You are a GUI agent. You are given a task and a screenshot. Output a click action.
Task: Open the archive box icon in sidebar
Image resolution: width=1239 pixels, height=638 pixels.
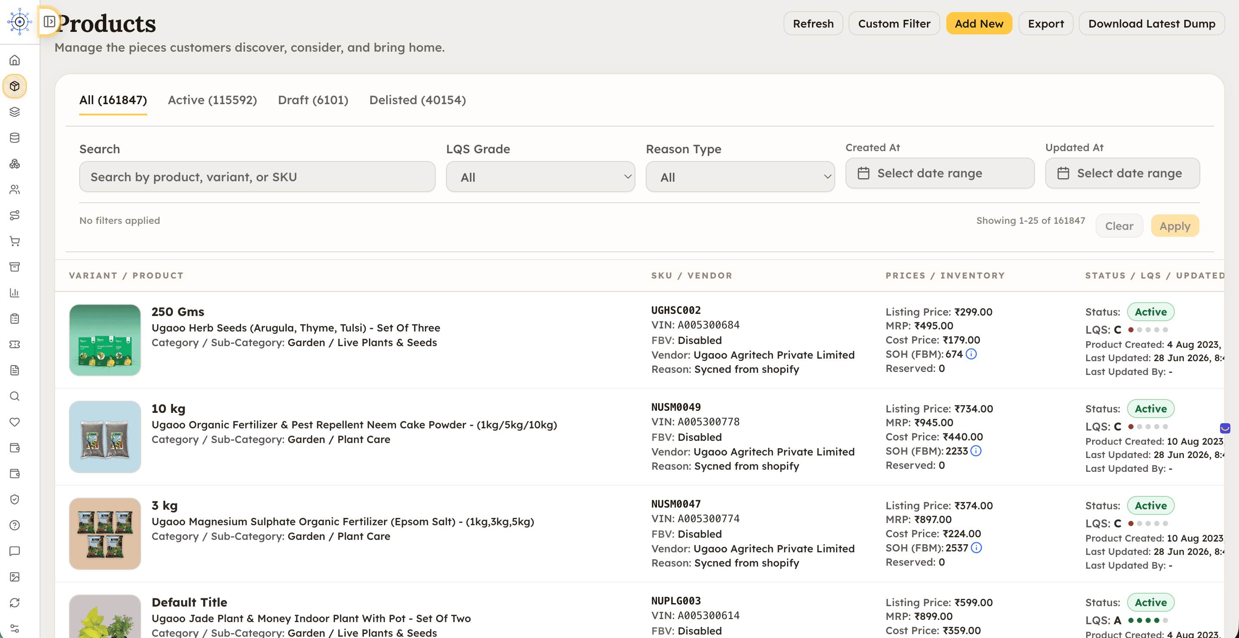(15, 267)
